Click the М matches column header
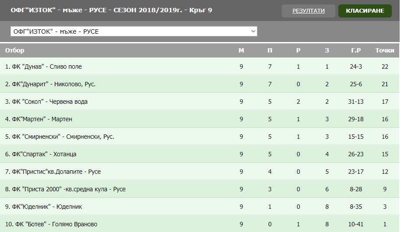The image size is (401, 232). 241,50
